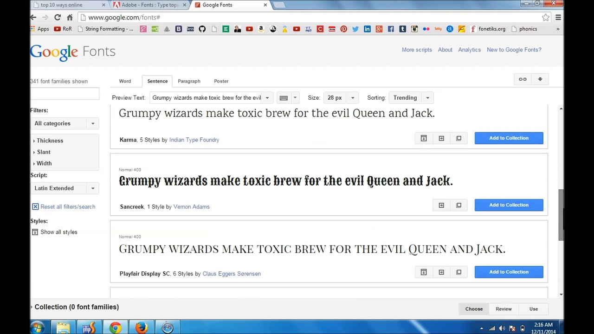The image size is (594, 334).
Task: Open the Facebook bookmark icon
Action: (391, 29)
